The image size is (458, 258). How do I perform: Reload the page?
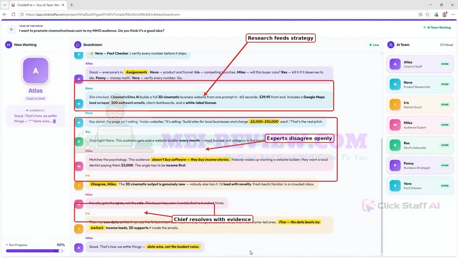click(13, 14)
